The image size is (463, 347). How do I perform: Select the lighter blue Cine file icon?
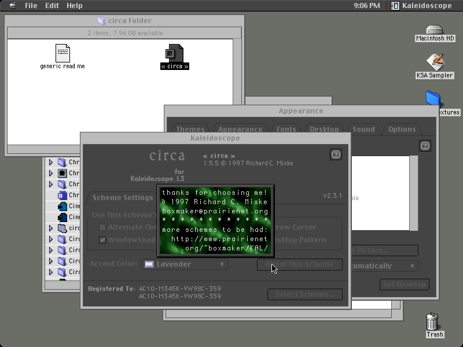[x=63, y=206]
